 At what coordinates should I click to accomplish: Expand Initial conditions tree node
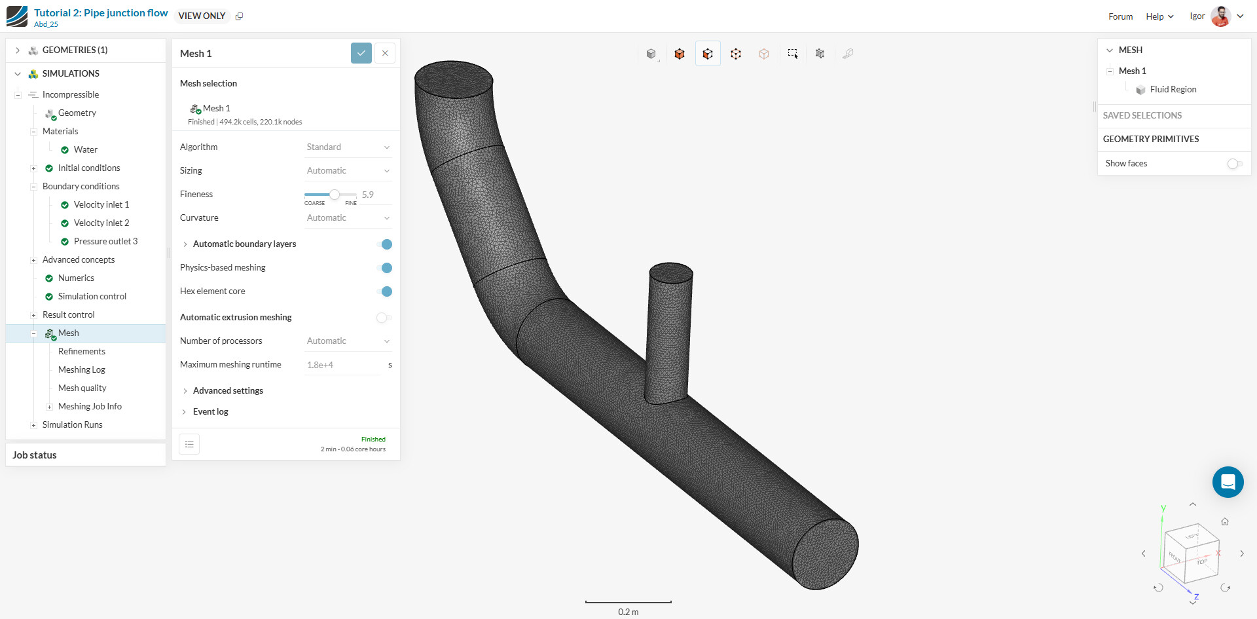tap(33, 168)
